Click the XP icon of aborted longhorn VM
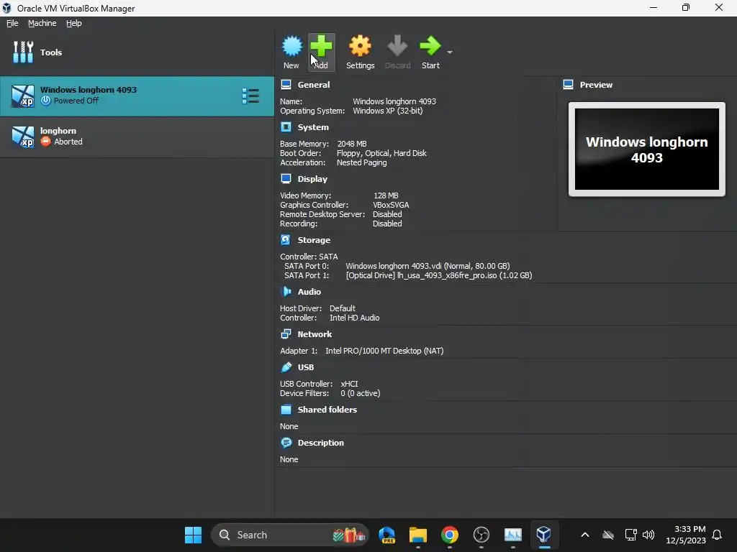Image resolution: width=737 pixels, height=552 pixels. click(x=22, y=137)
